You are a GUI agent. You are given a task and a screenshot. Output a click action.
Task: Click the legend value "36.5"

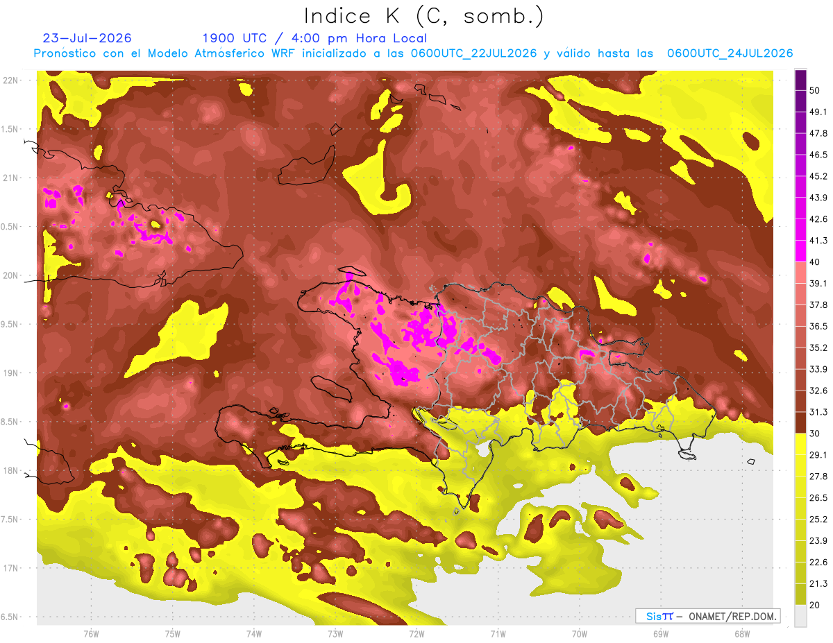pyautogui.click(x=818, y=326)
